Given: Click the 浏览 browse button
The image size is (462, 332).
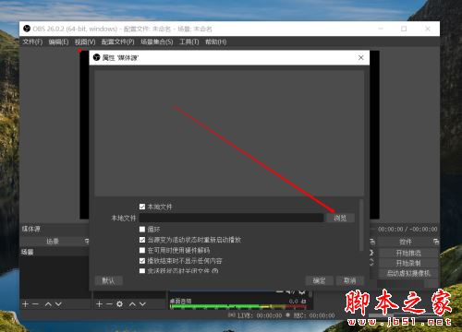Looking at the screenshot, I should point(340,218).
